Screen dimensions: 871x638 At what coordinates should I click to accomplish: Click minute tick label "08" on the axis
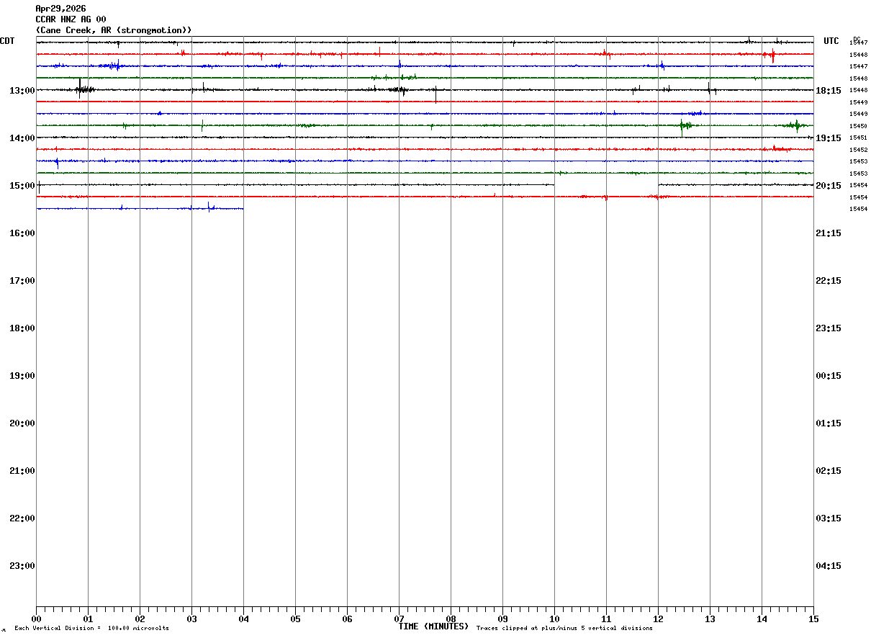pyautogui.click(x=451, y=619)
